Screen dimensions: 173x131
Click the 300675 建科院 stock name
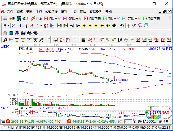click(161, 49)
